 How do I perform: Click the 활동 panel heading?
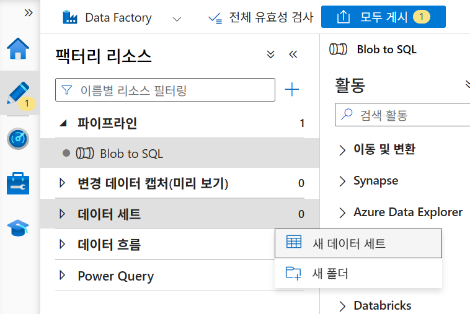[x=350, y=85]
